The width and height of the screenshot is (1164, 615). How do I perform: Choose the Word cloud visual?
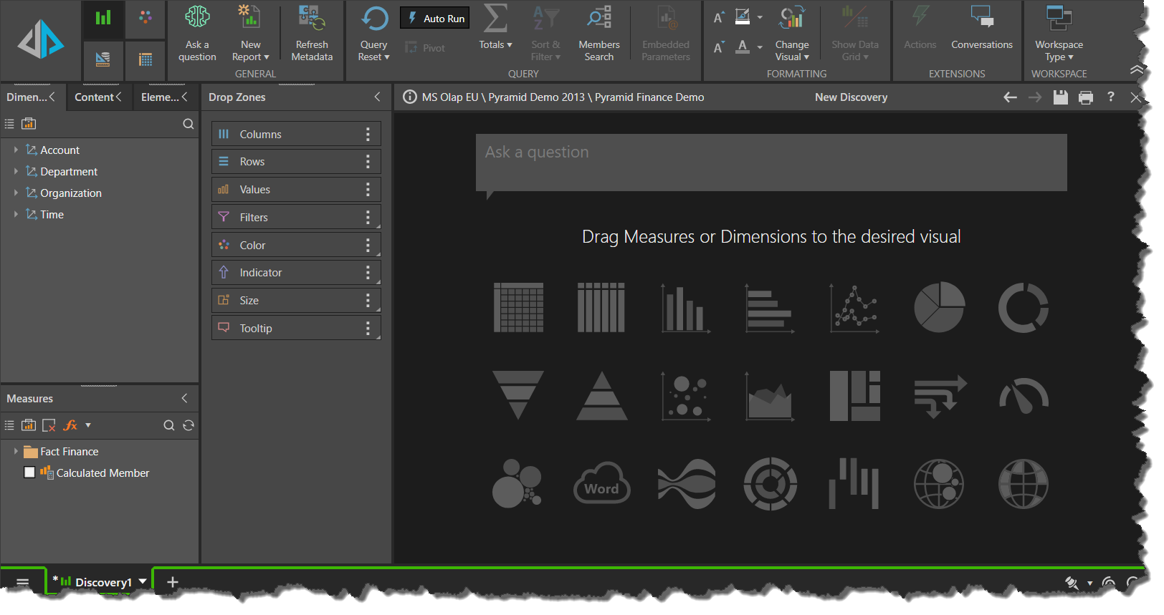pos(602,485)
